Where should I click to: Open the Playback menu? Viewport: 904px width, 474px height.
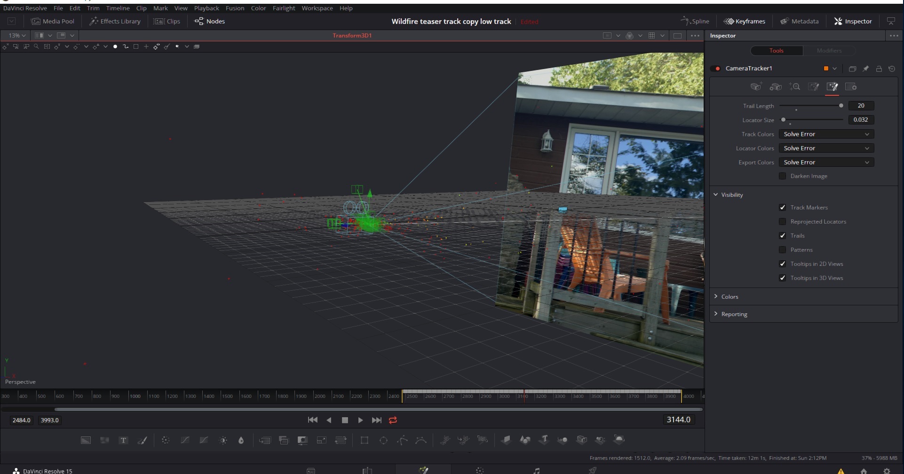206,8
